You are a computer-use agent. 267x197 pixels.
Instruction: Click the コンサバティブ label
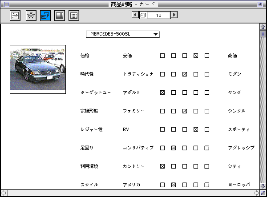click(x=138, y=148)
